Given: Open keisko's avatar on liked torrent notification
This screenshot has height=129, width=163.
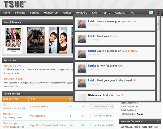Looking at the screenshot, I should pos(82,39).
